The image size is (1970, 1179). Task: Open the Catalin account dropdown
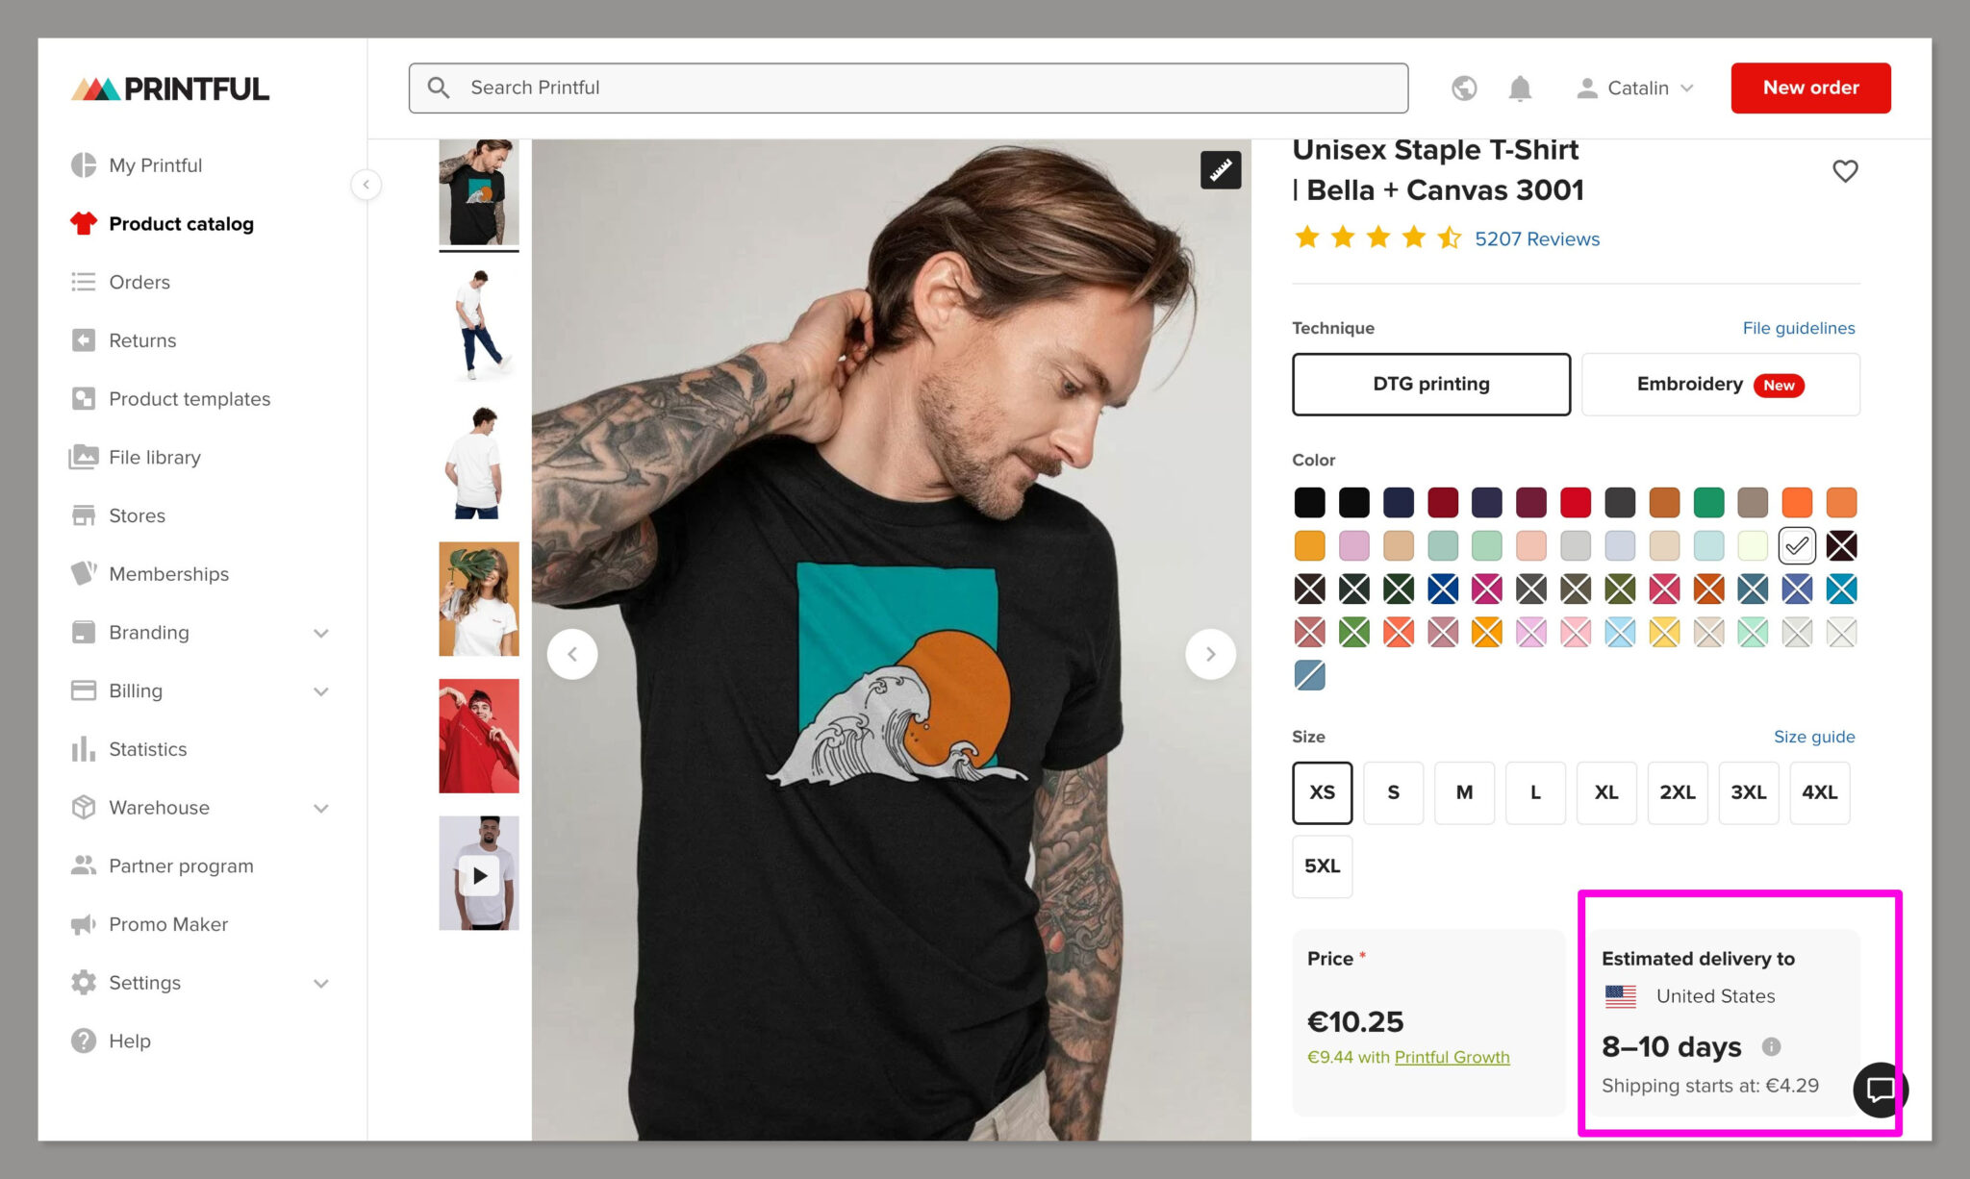point(1635,88)
